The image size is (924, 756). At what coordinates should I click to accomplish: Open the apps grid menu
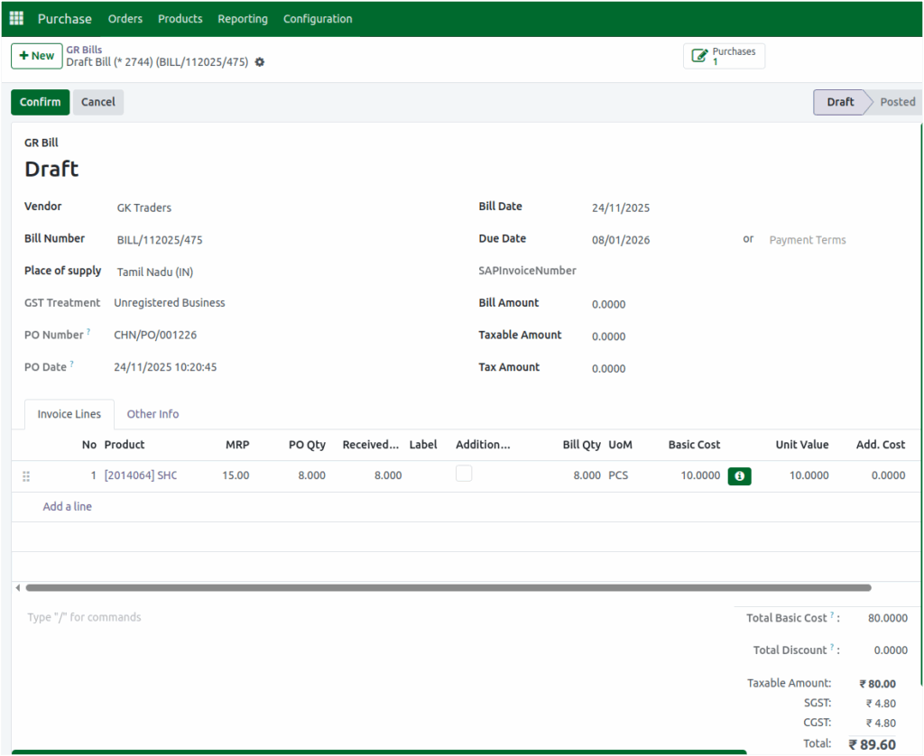15,18
